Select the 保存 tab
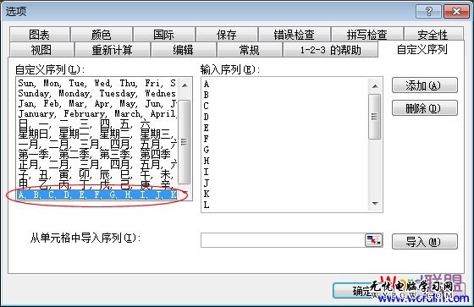This screenshot has height=307, width=474. (227, 35)
